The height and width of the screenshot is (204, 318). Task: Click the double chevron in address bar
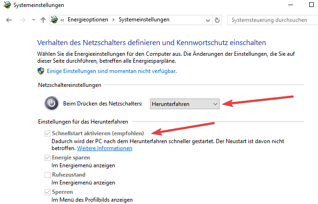[x=62, y=20]
